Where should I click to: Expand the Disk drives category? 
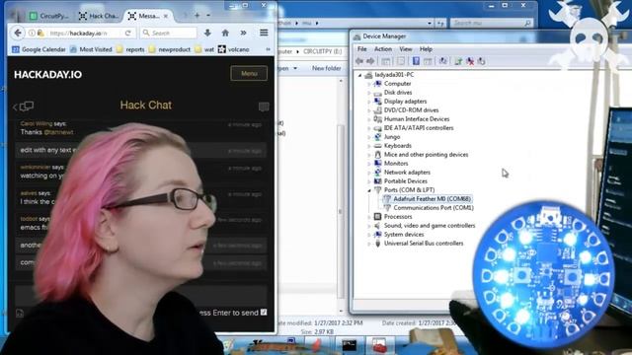point(368,93)
